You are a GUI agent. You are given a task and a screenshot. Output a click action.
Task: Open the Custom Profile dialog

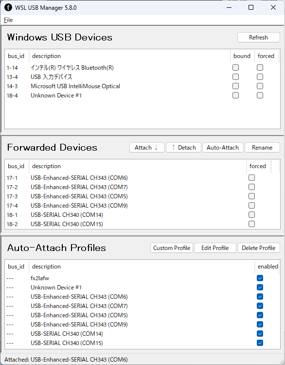click(x=172, y=248)
